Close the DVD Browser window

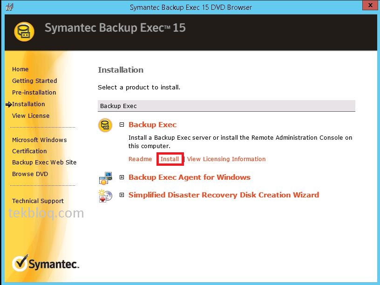click(x=370, y=5)
